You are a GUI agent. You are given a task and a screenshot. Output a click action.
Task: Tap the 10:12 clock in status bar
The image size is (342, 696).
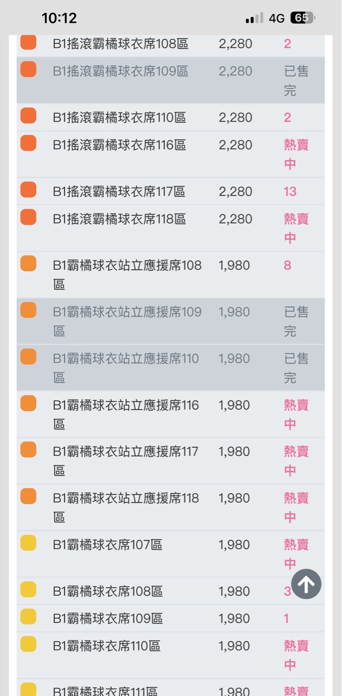pos(59,18)
